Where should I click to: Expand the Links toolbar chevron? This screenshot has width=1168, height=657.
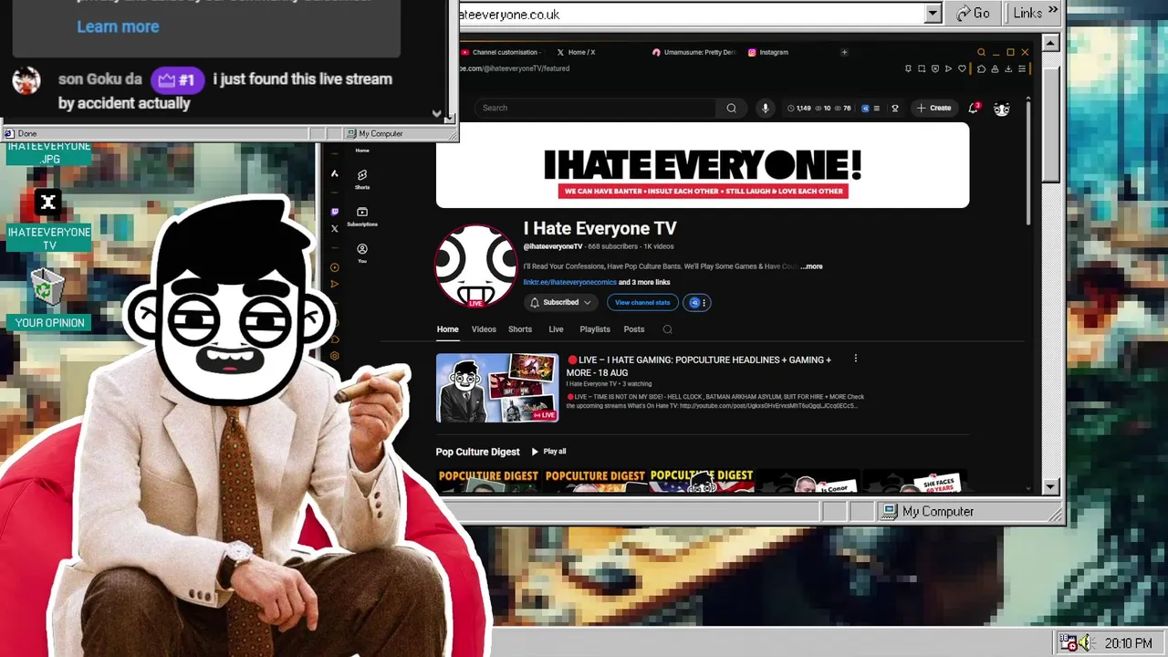click(x=1053, y=10)
